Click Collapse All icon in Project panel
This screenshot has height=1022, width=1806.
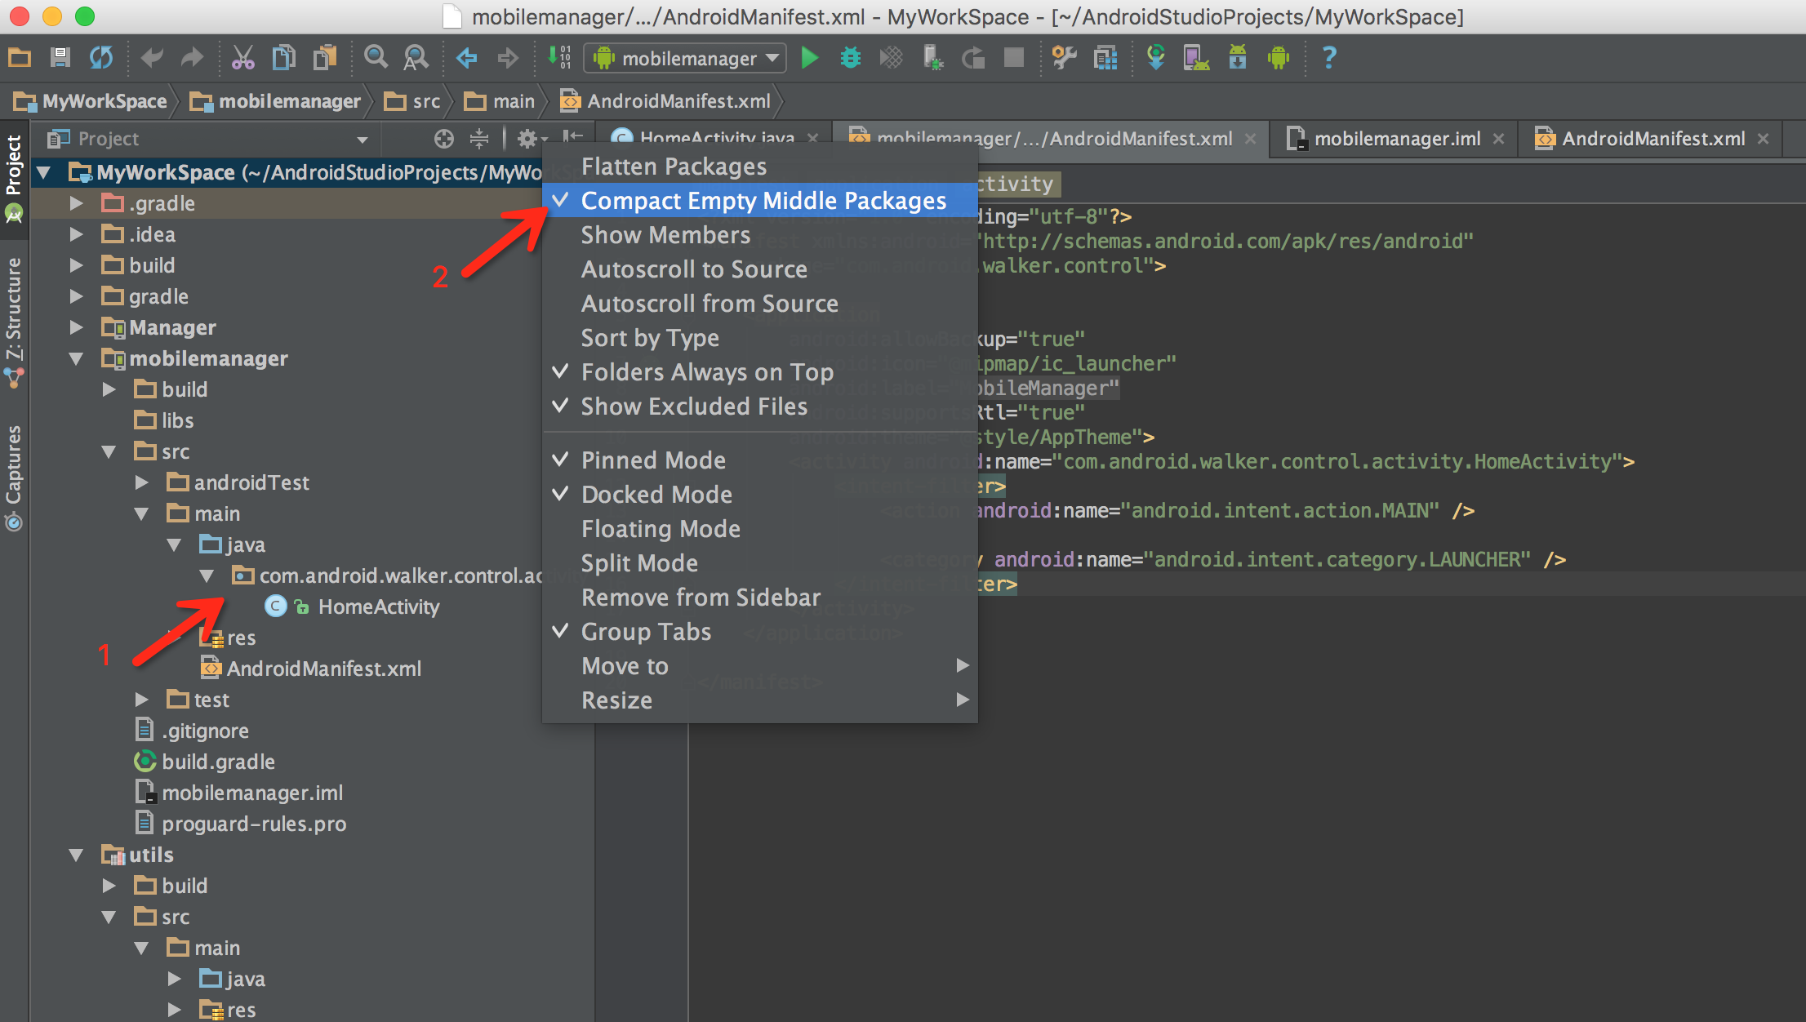pos(479,139)
